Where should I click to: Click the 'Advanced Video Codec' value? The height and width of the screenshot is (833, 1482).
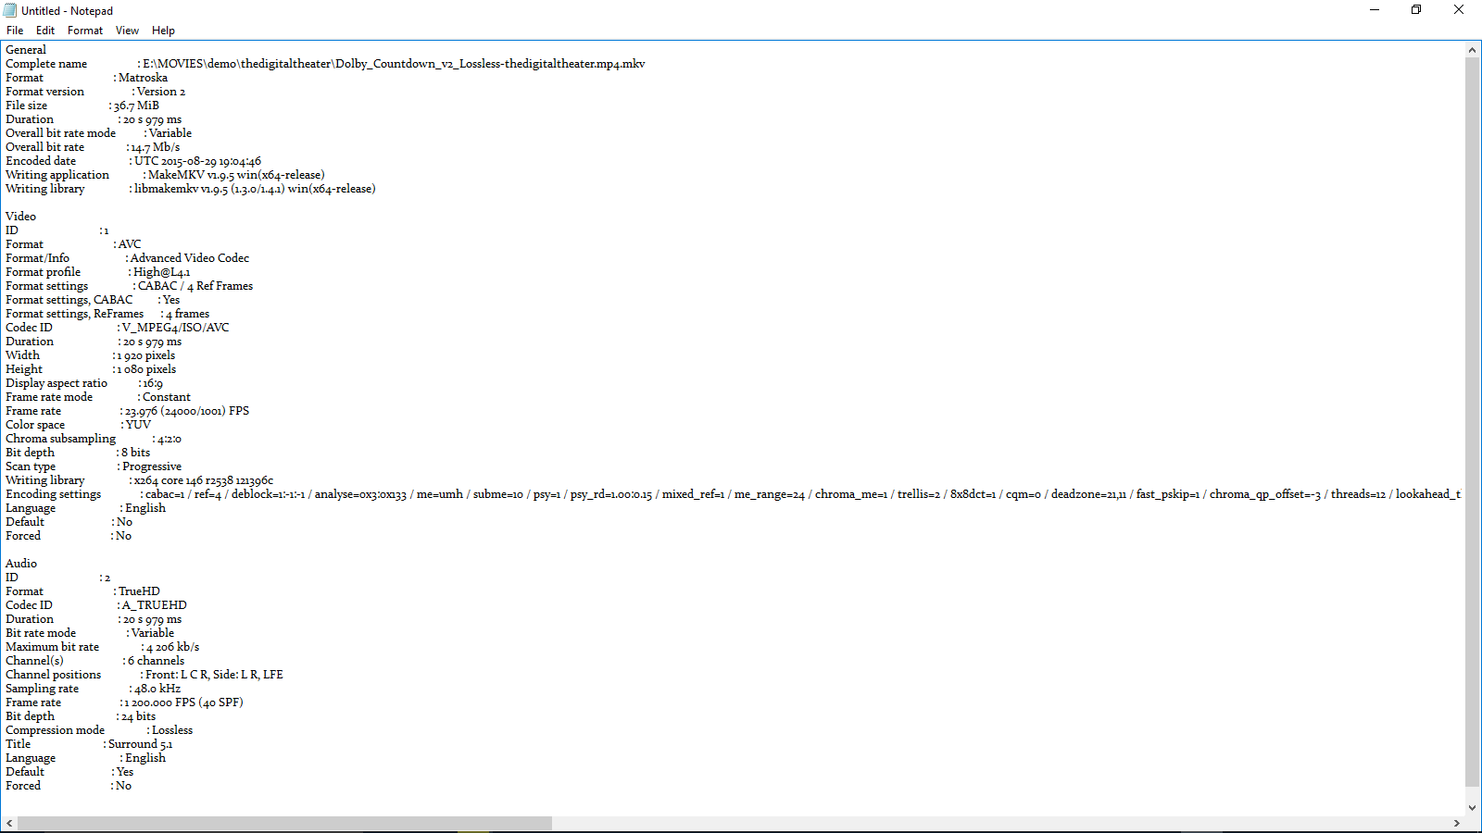pyautogui.click(x=190, y=258)
